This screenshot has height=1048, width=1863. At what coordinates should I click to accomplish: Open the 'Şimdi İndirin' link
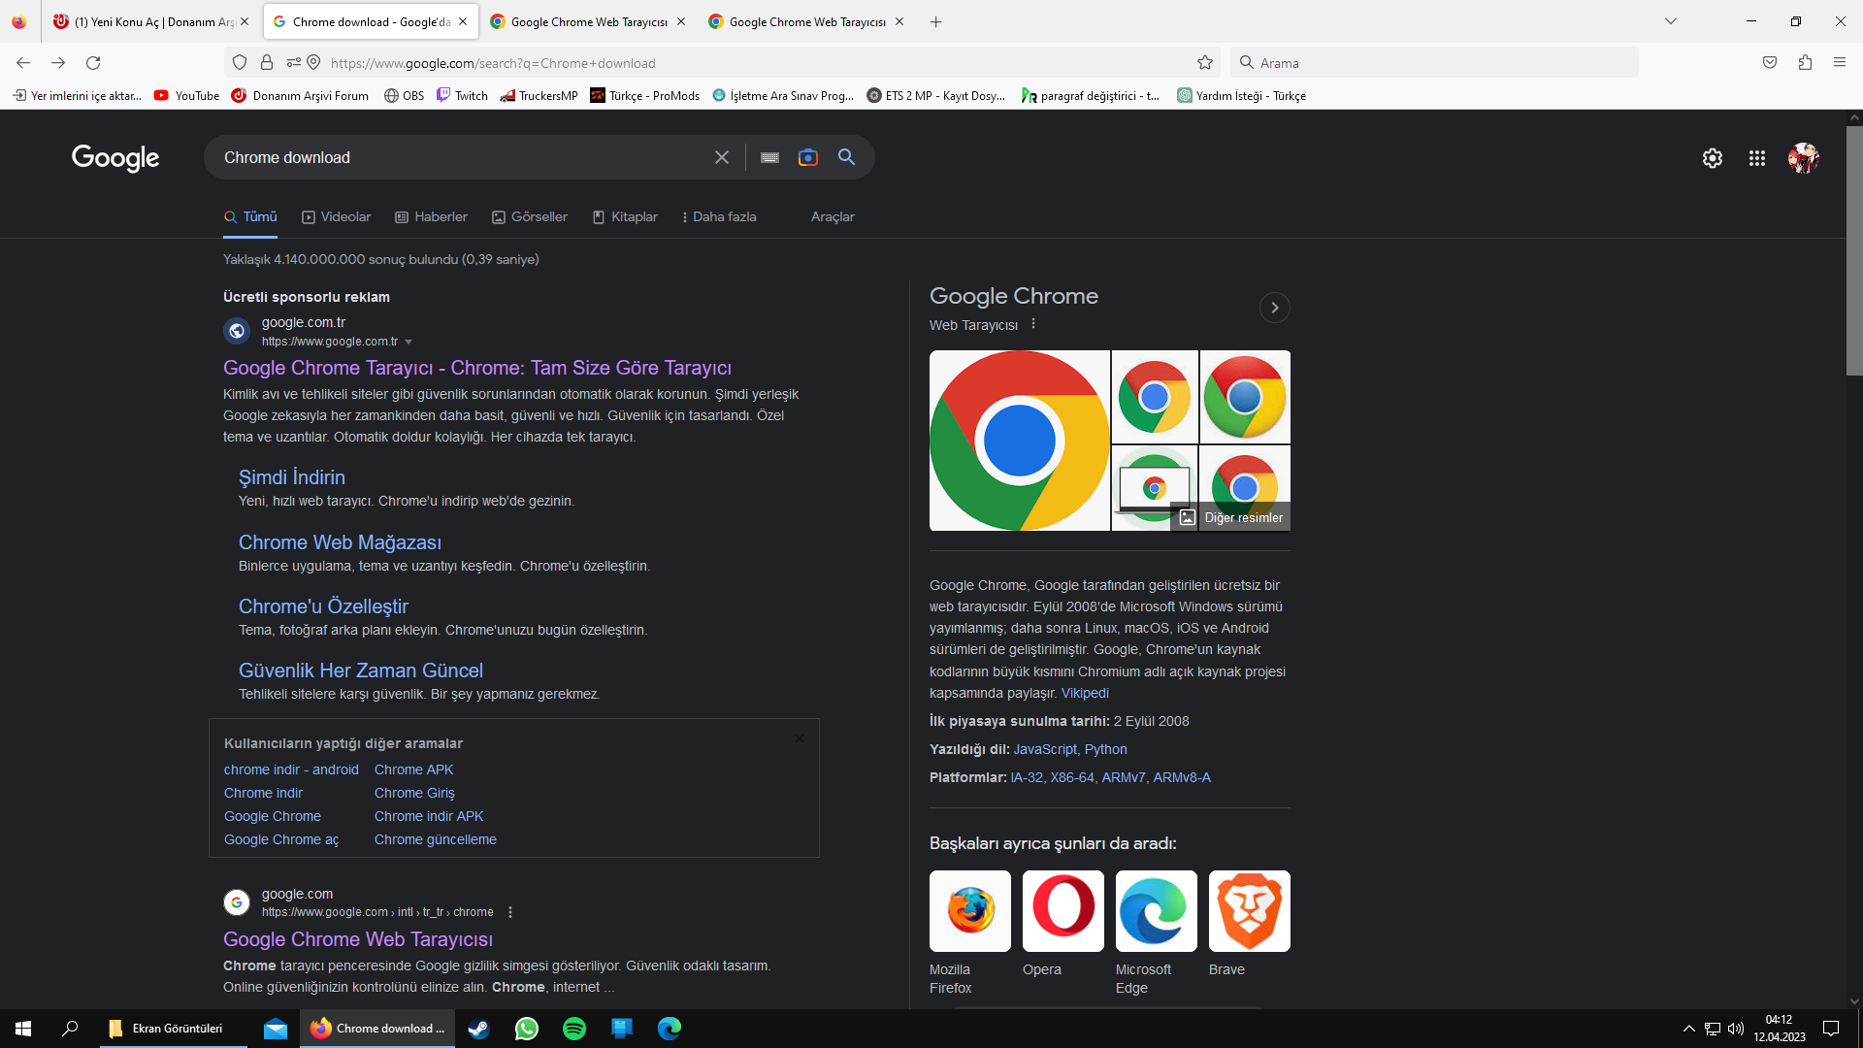pyautogui.click(x=291, y=477)
